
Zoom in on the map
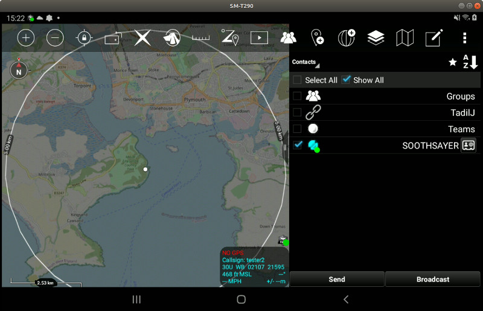[x=26, y=38]
